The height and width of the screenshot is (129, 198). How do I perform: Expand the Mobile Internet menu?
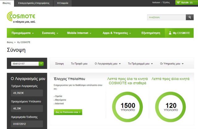click(x=79, y=33)
